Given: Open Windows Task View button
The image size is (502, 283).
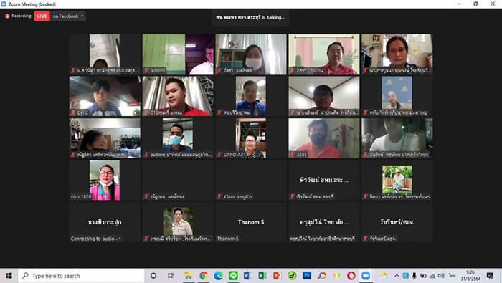Looking at the screenshot, I should [x=171, y=276].
